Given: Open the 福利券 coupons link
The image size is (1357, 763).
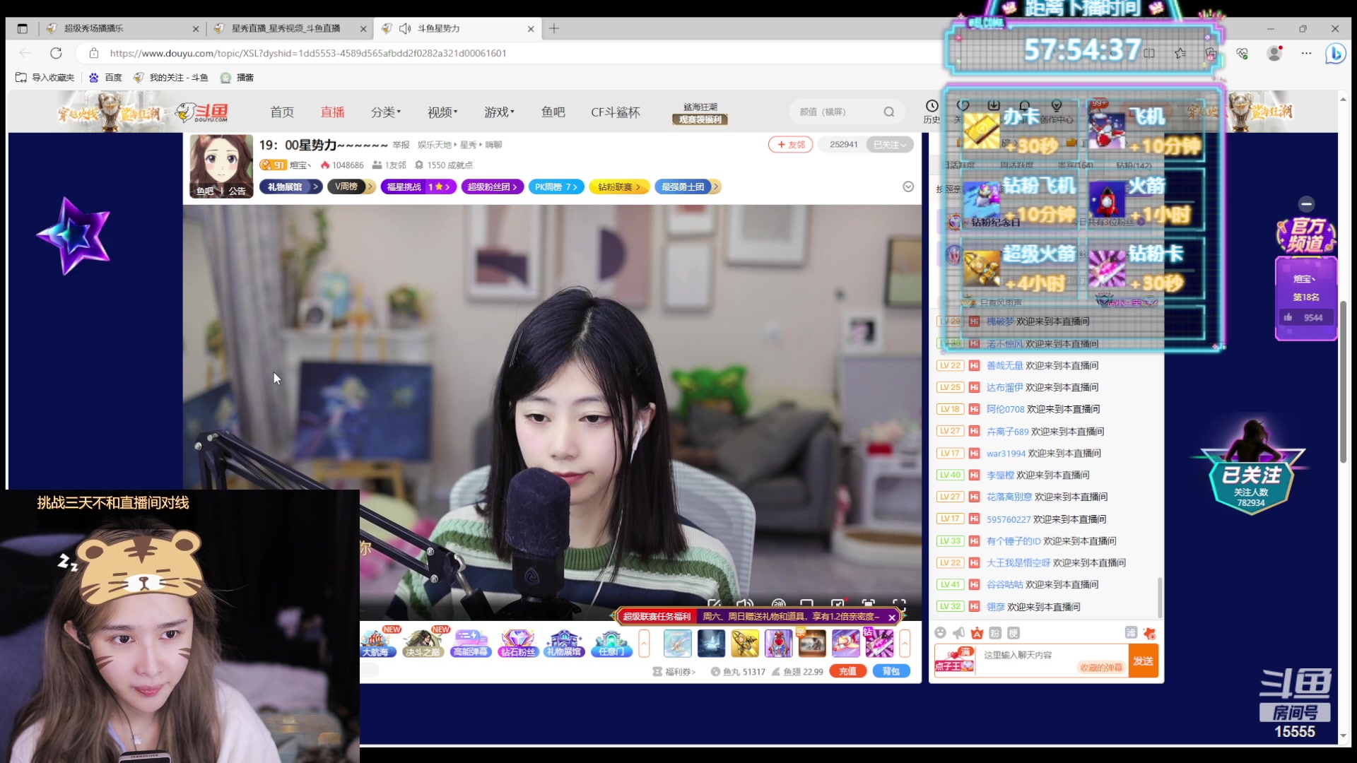Looking at the screenshot, I should (675, 672).
